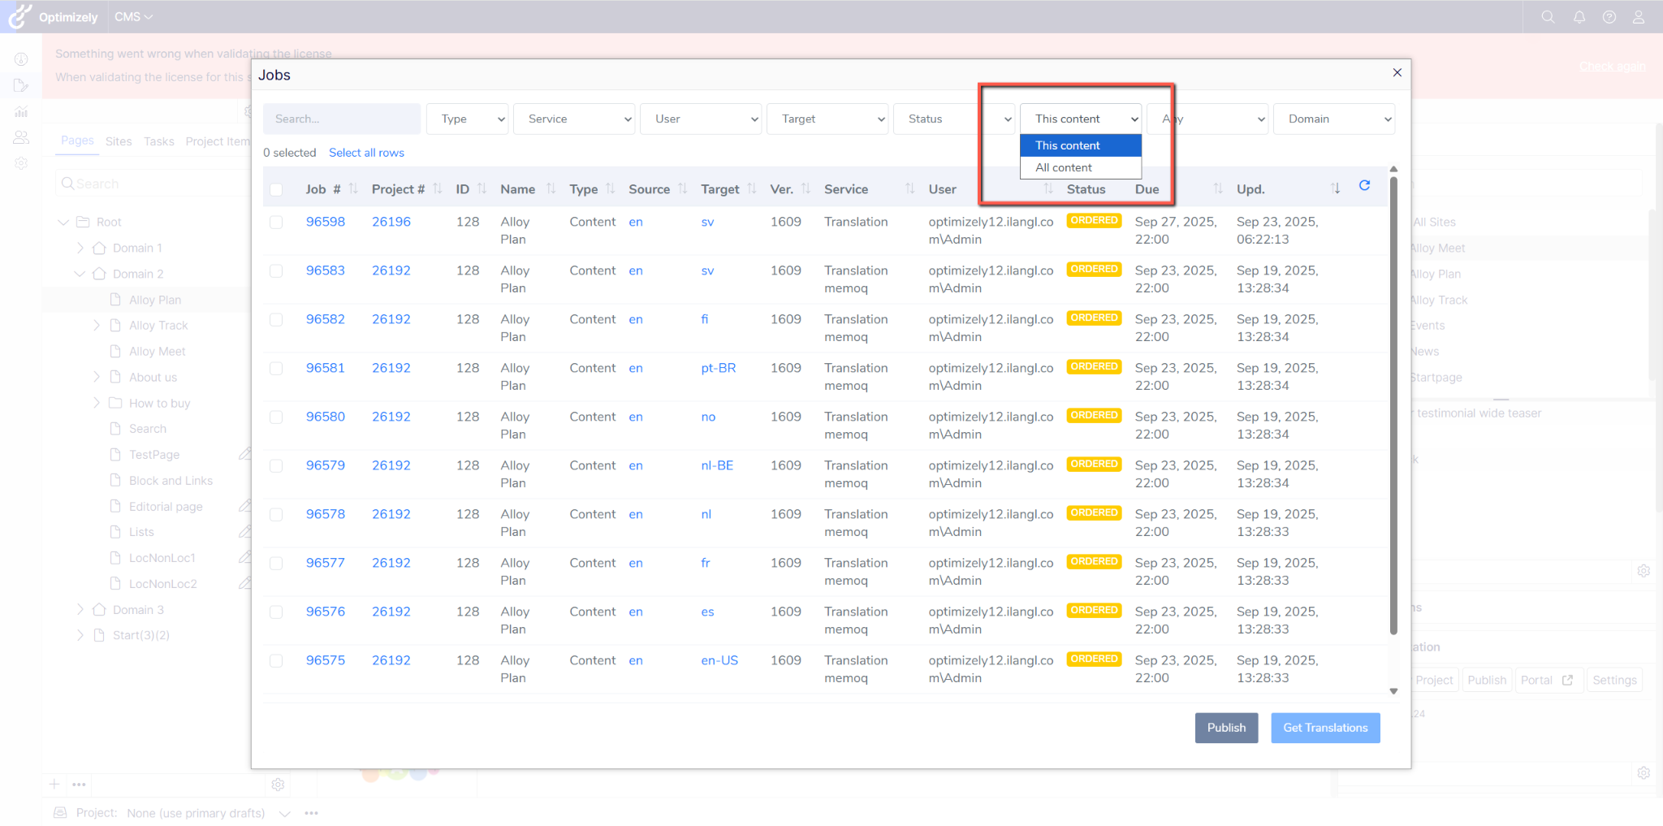The width and height of the screenshot is (1663, 826).
Task: Check the row for job 96580
Action: pos(276,417)
